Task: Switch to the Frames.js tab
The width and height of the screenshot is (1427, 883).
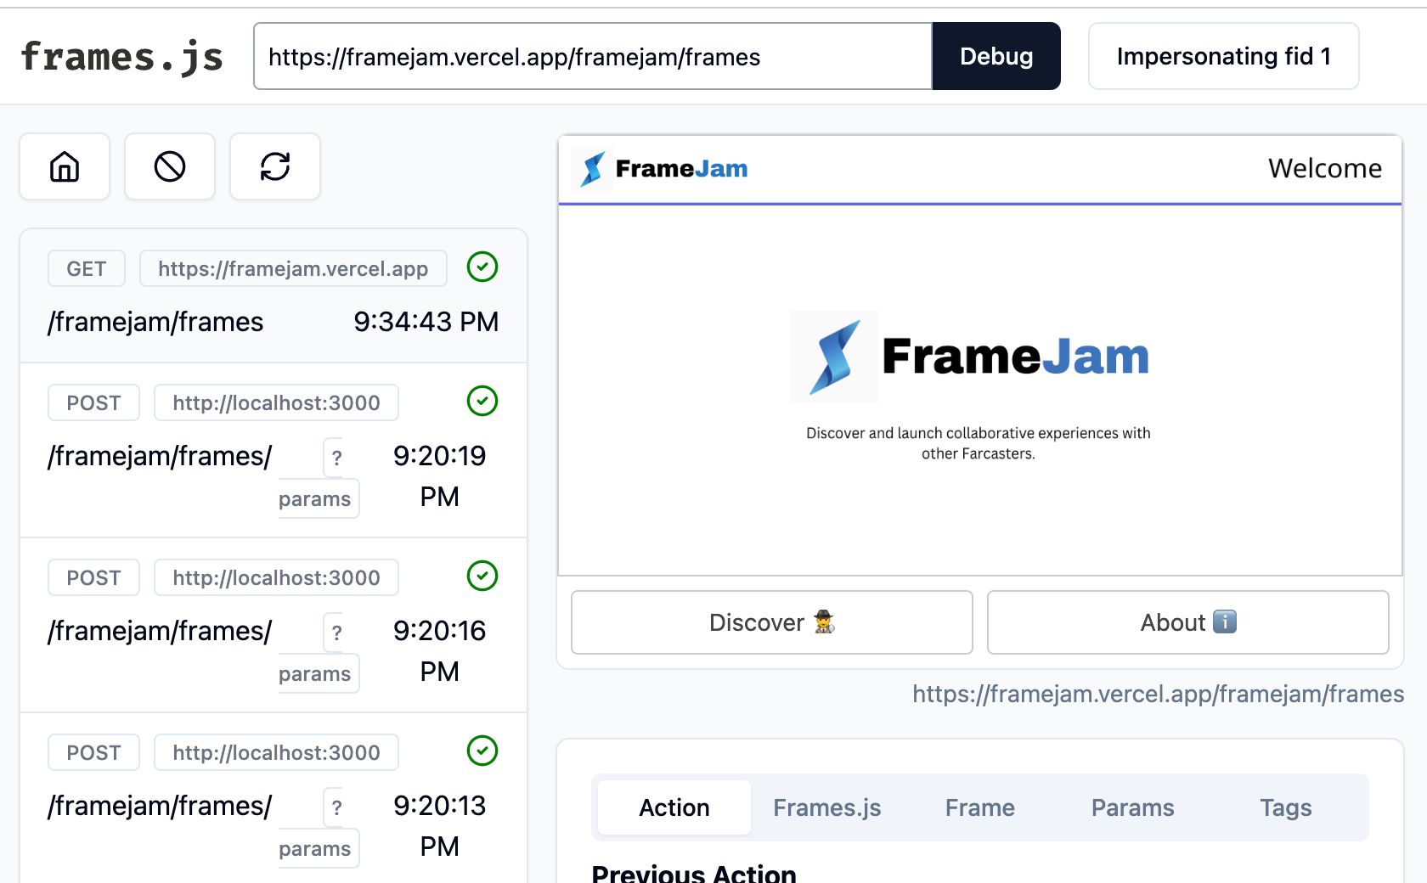Action: tap(827, 807)
